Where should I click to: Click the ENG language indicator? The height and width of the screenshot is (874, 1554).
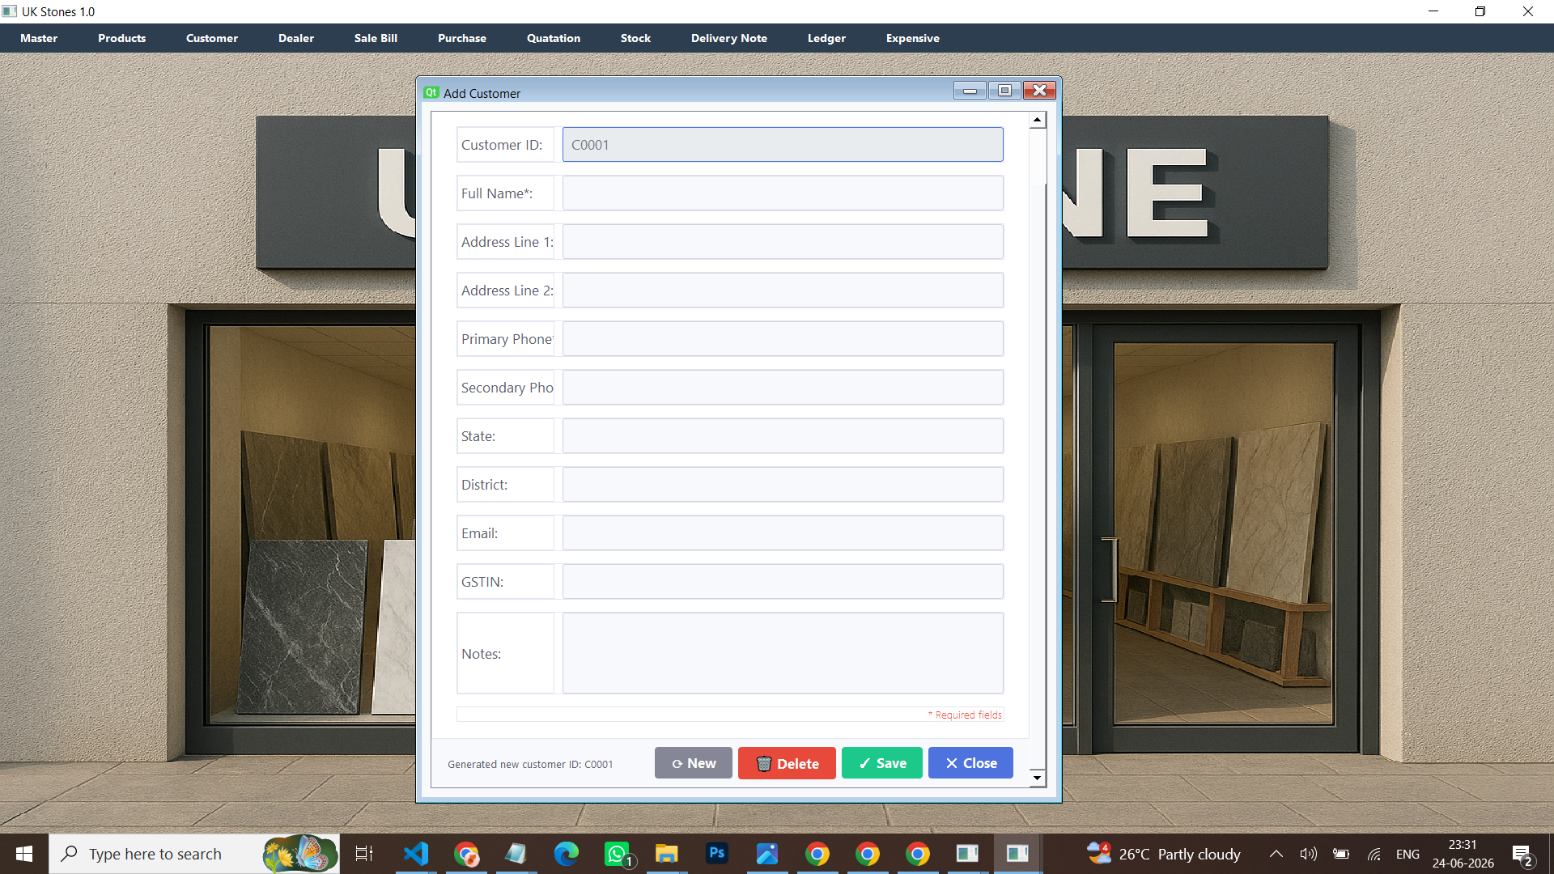(x=1408, y=854)
